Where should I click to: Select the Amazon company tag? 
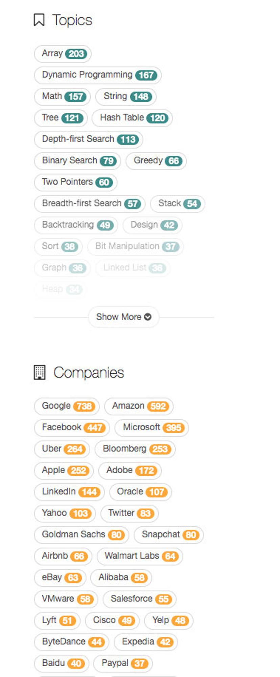pyautogui.click(x=139, y=406)
